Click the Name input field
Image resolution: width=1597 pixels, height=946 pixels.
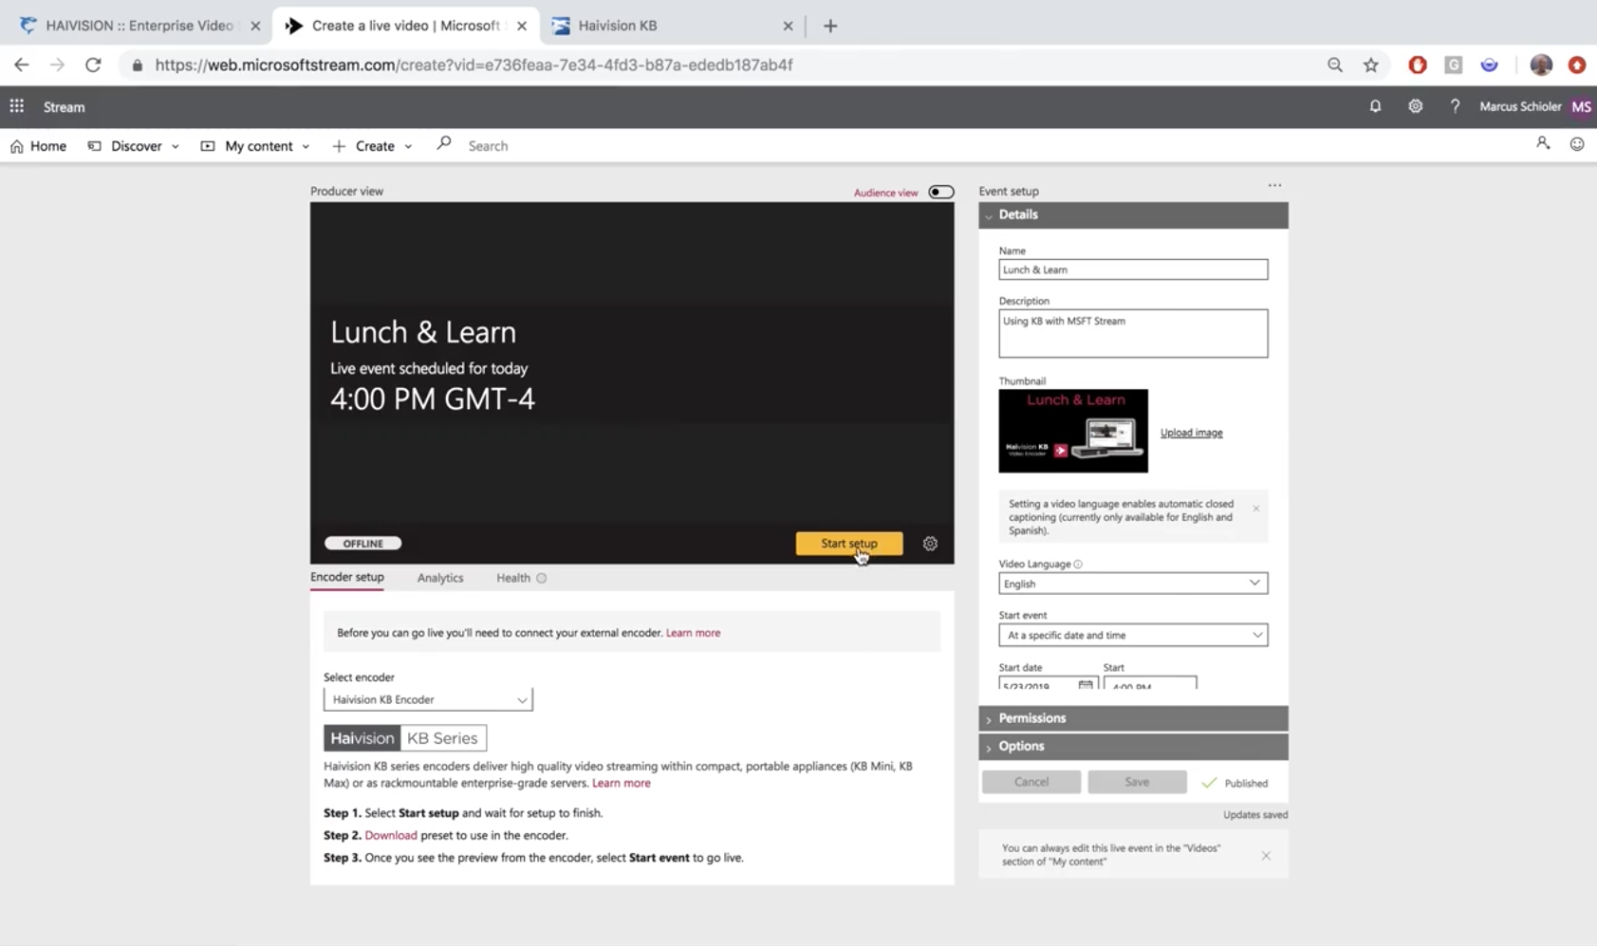pyautogui.click(x=1133, y=269)
